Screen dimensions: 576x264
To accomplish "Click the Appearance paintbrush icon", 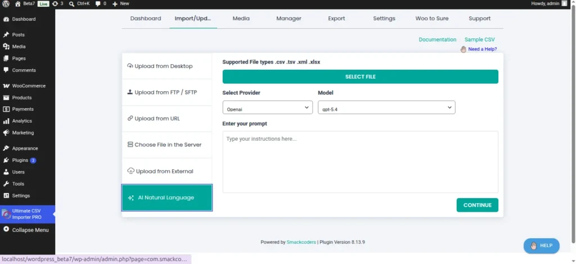I will point(6,149).
